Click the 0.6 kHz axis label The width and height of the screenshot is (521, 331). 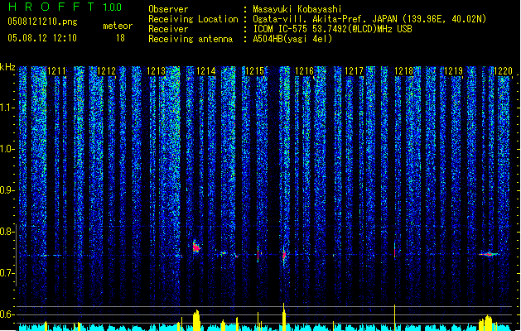tap(7, 314)
